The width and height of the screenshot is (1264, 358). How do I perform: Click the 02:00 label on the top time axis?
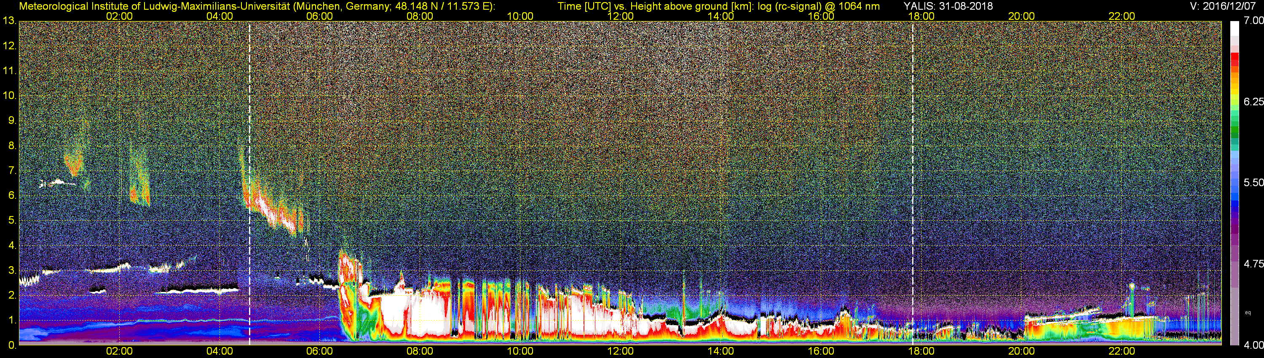point(119,16)
